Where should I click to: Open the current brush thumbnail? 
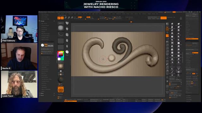[61, 28]
